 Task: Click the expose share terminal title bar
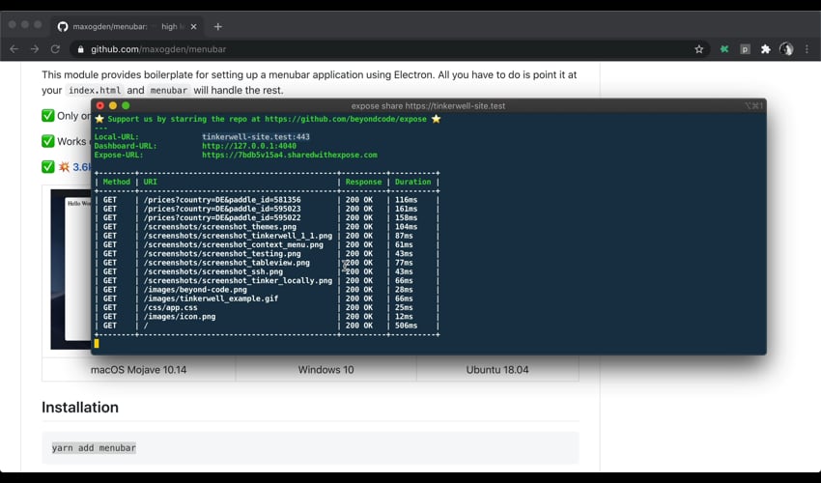coord(428,106)
